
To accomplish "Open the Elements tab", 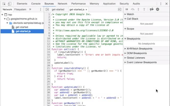I will (22, 4).
